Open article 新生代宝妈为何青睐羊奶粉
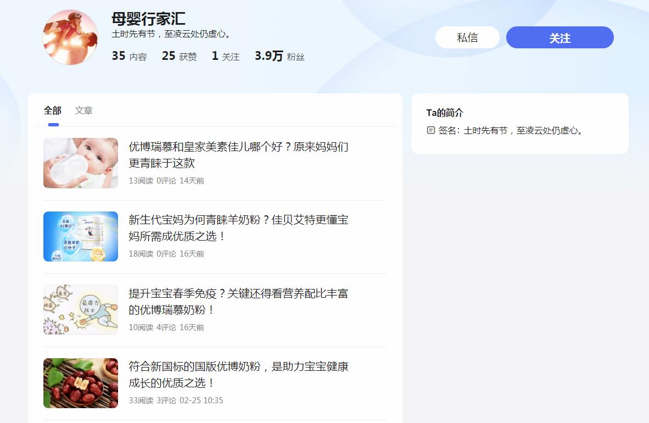Viewport: 649px width, 423px height. pos(238,228)
